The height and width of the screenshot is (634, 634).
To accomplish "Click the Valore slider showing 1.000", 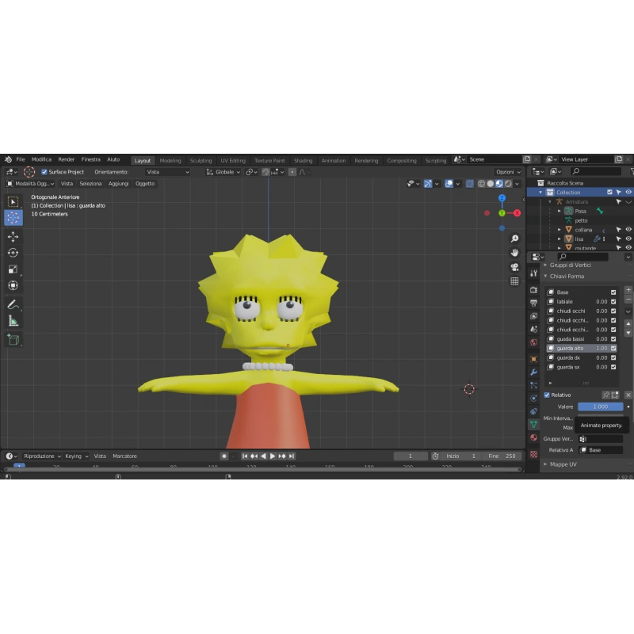I will point(601,407).
